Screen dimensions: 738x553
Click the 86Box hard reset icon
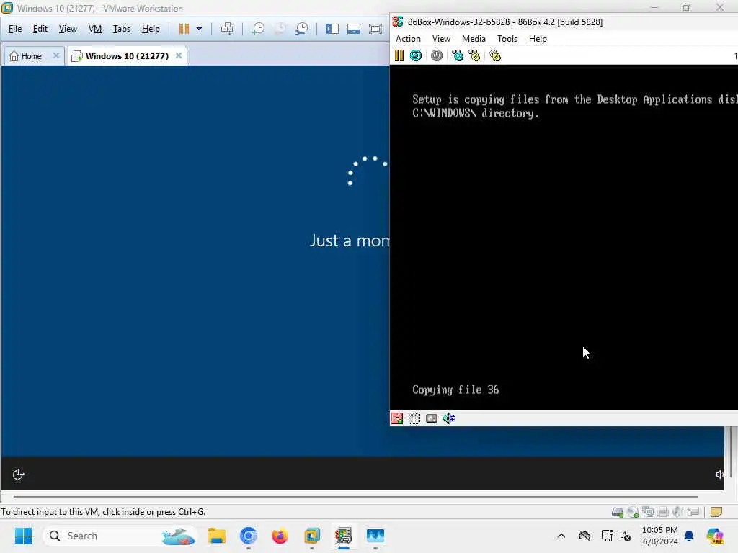[x=416, y=55]
